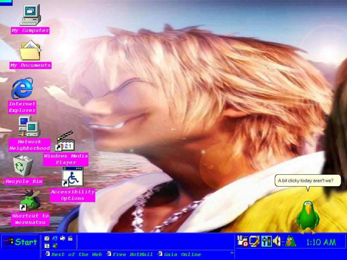Open Media Player clapboard in Quick Launch
347x260 pixels.
tap(70, 238)
